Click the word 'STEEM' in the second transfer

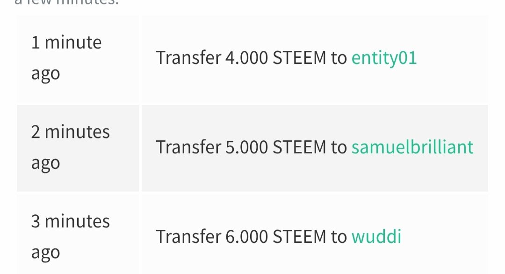[300, 147]
